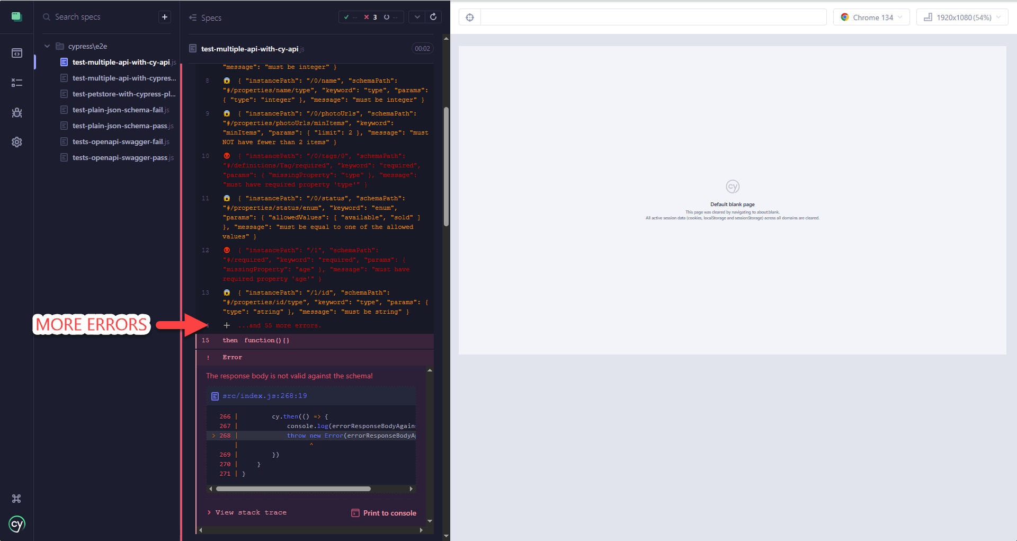View keyboard shortcuts via the command icon
The image size is (1017, 541).
(16, 498)
